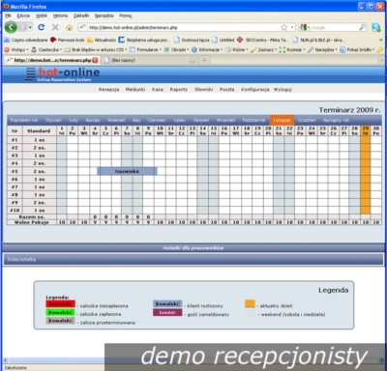387x371 pixels.
Task: Open the Recepcja section link
Action: 108,89
